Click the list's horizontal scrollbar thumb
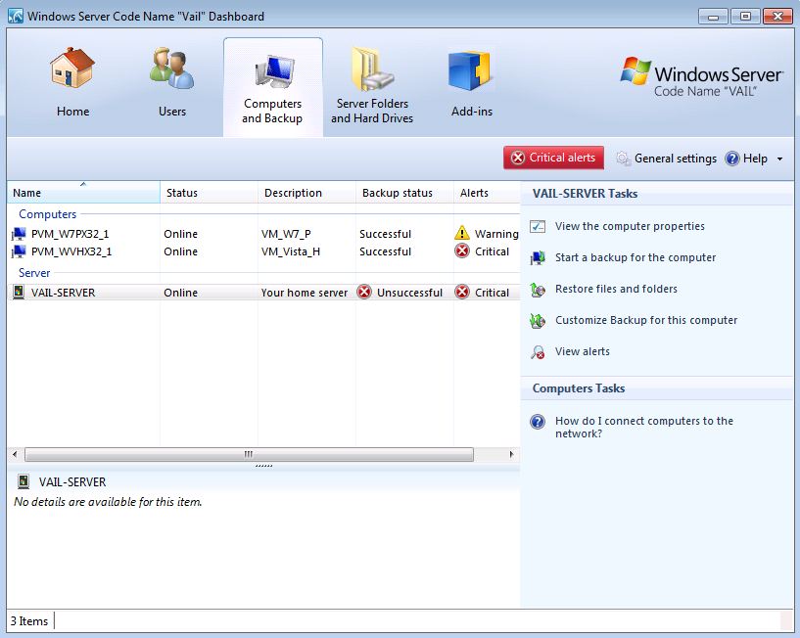The image size is (800, 638). 249,454
